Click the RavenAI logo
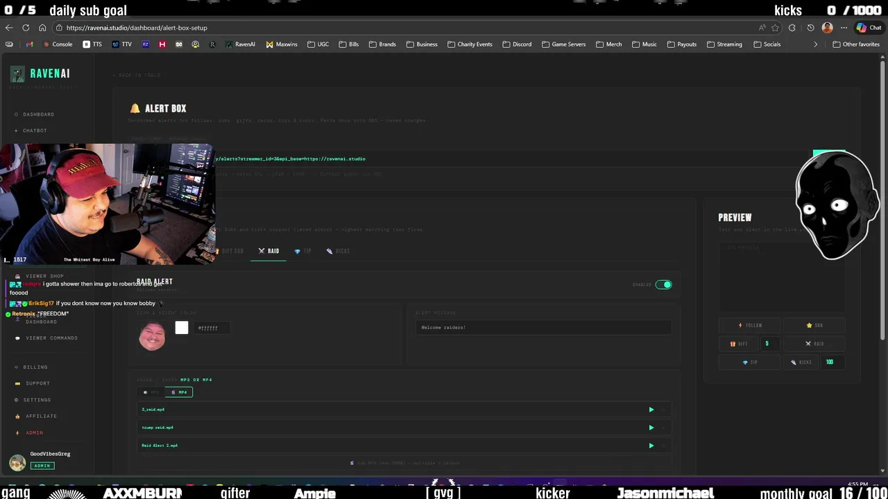This screenshot has height=499, width=888. click(x=40, y=73)
